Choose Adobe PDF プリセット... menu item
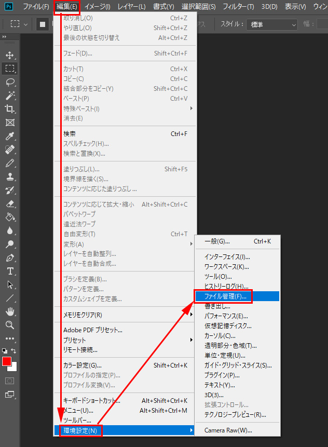Screen dimensions: 328x447 (x=125, y=330)
